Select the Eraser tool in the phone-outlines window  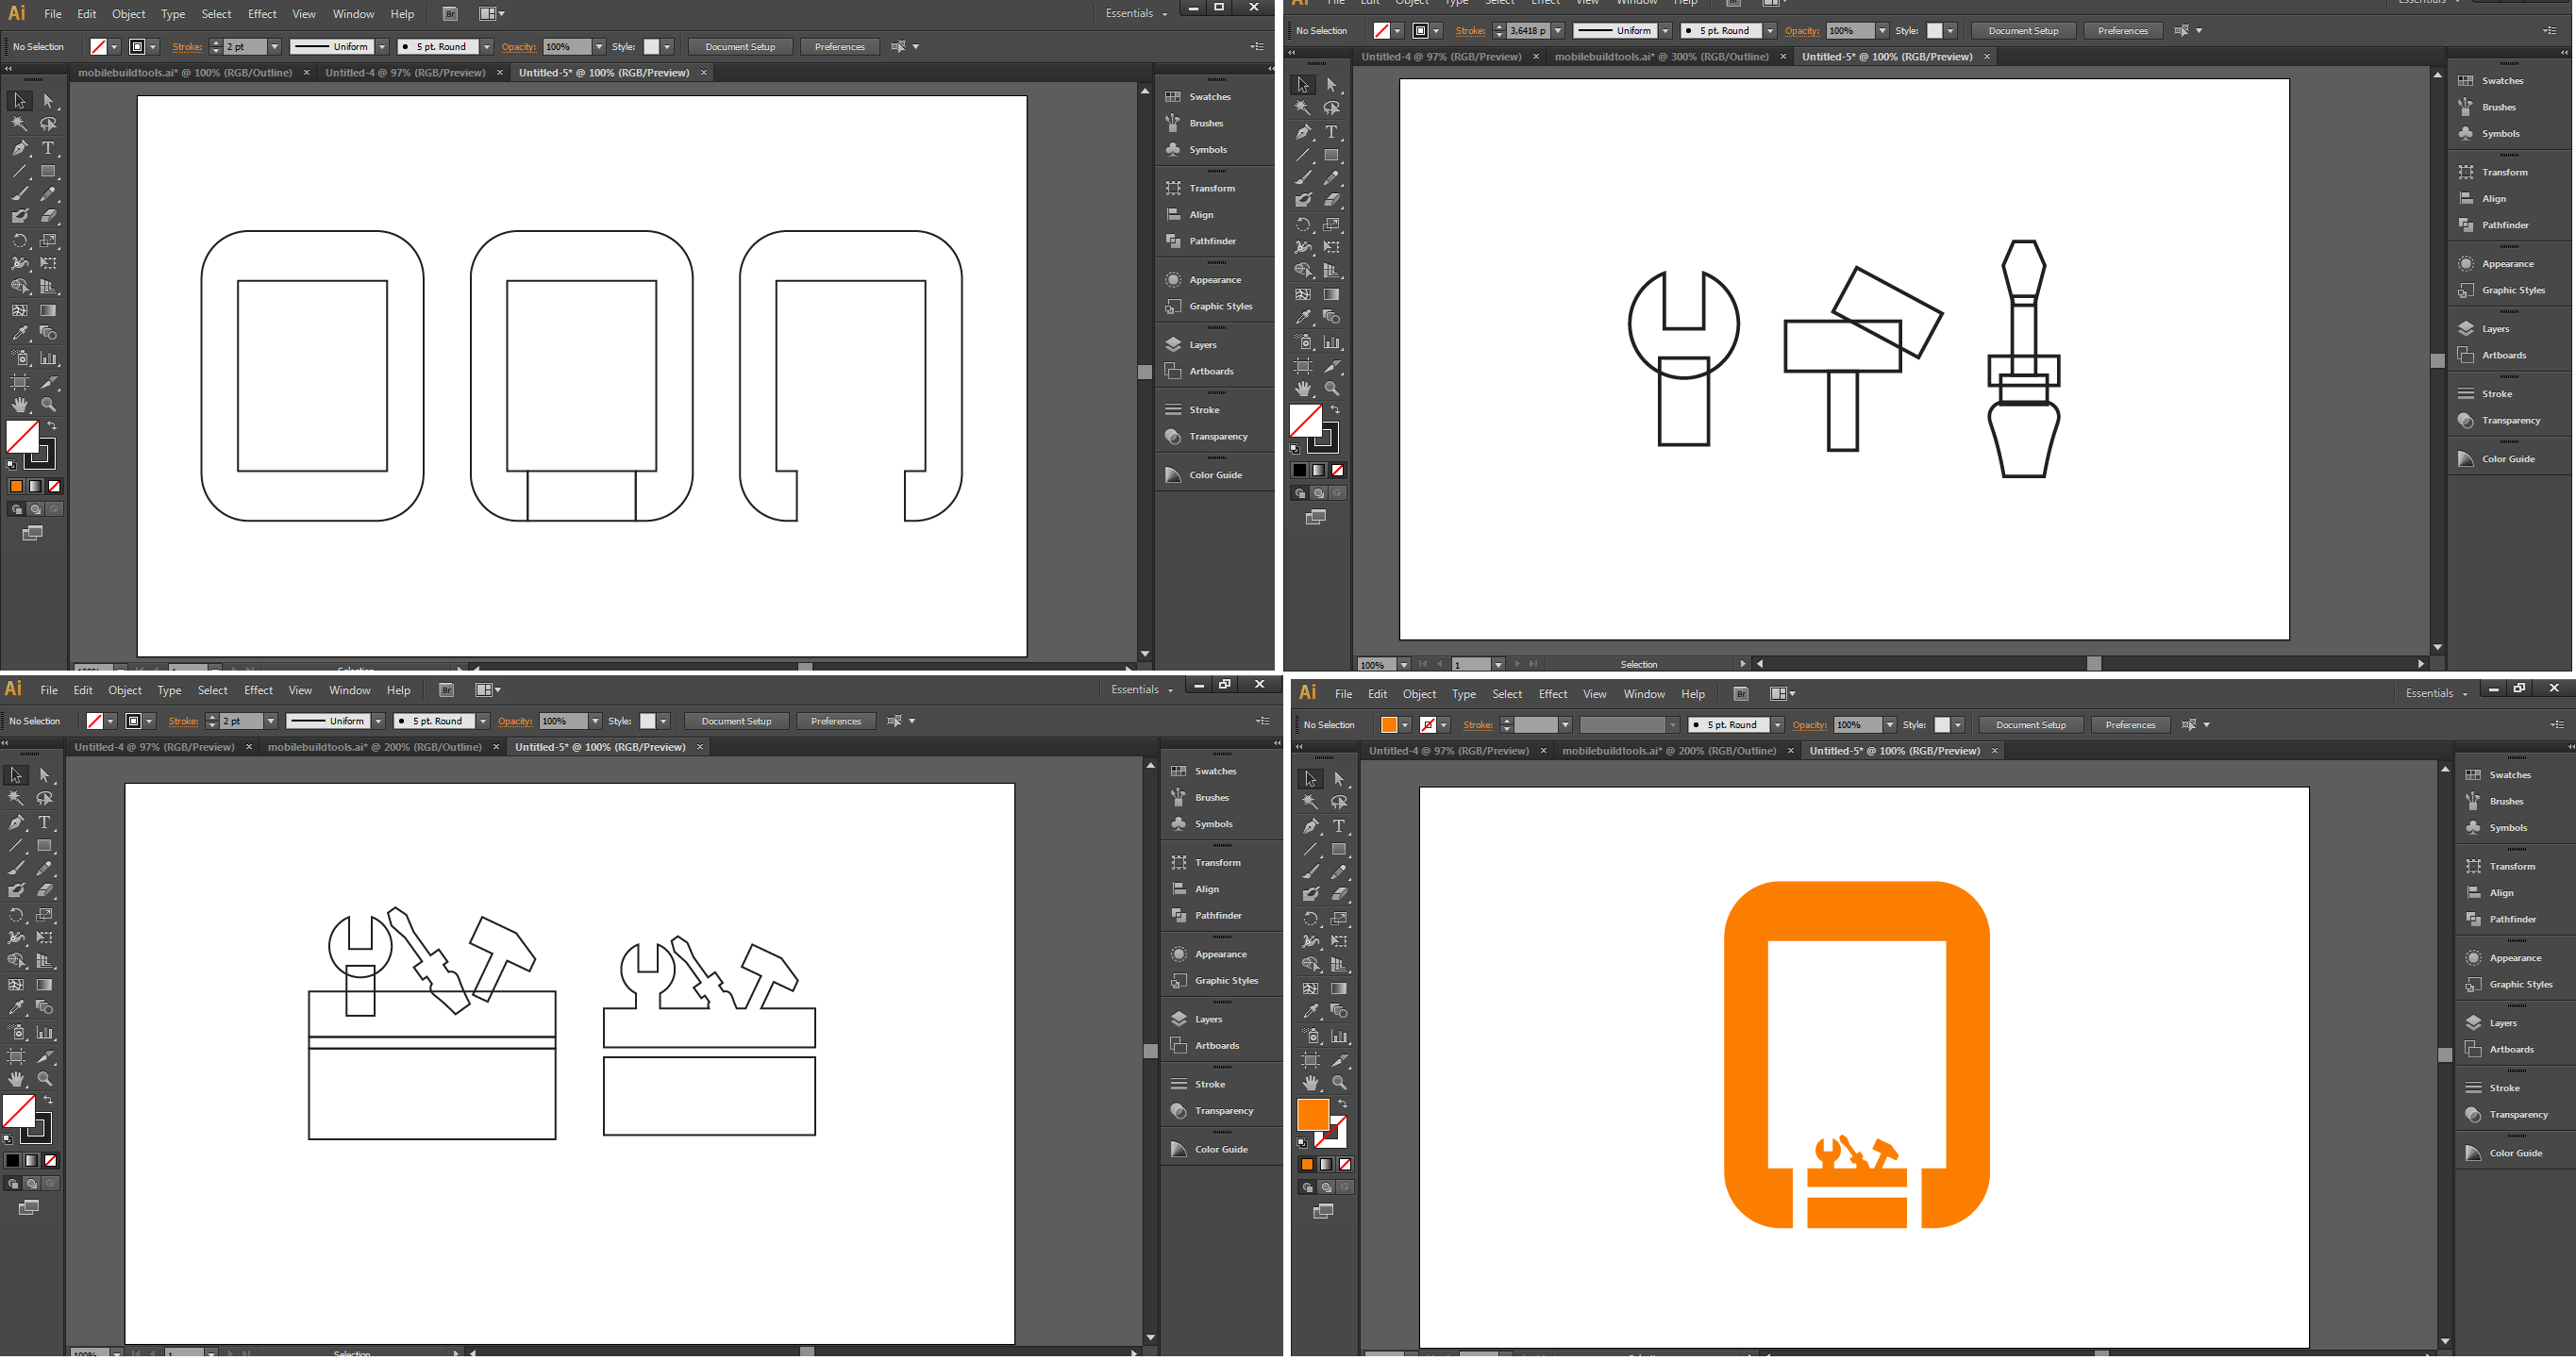[49, 216]
